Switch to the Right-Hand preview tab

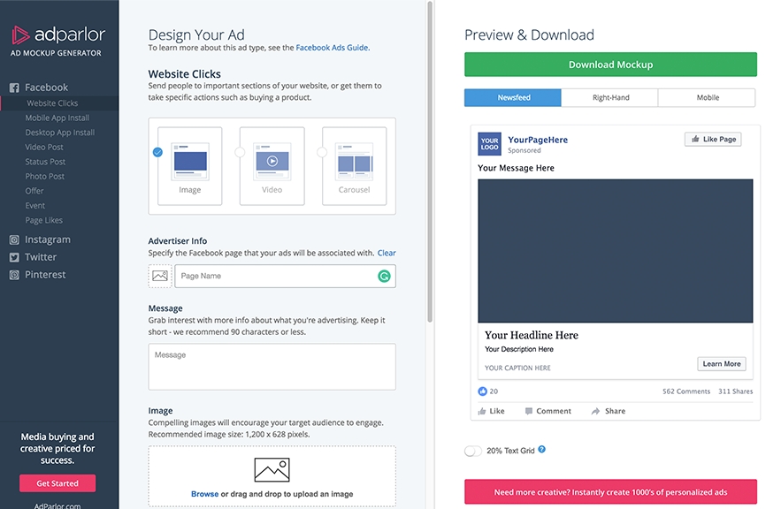click(610, 97)
